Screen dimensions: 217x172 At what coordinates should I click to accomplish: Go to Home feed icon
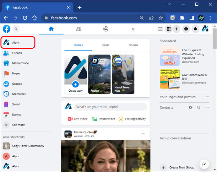51,29
